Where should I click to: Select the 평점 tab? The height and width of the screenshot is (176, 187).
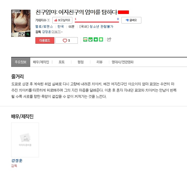[80, 62]
